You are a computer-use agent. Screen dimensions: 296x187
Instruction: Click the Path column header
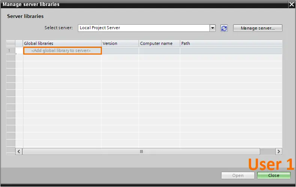tap(231, 43)
